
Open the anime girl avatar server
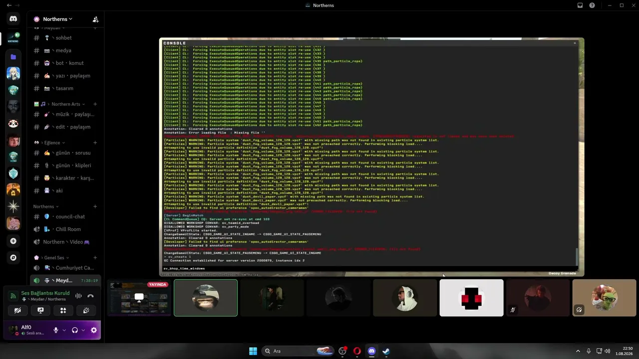click(13, 73)
